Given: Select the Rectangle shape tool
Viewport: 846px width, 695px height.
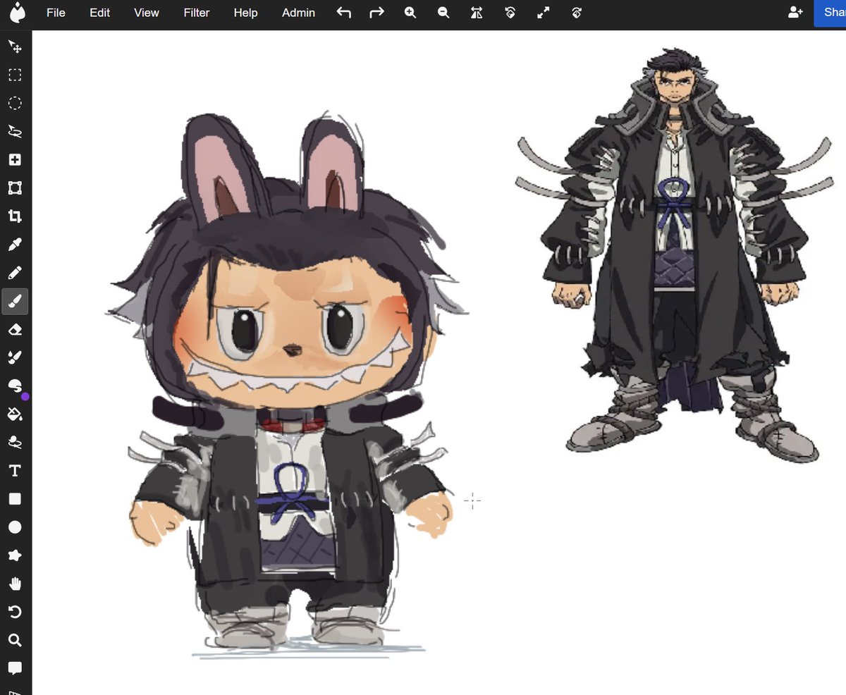Looking at the screenshot, I should pos(15,499).
